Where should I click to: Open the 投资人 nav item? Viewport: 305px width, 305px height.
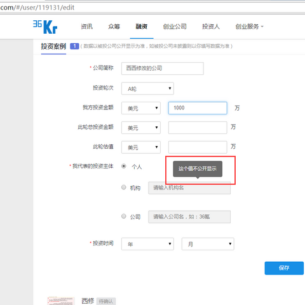tap(211, 27)
